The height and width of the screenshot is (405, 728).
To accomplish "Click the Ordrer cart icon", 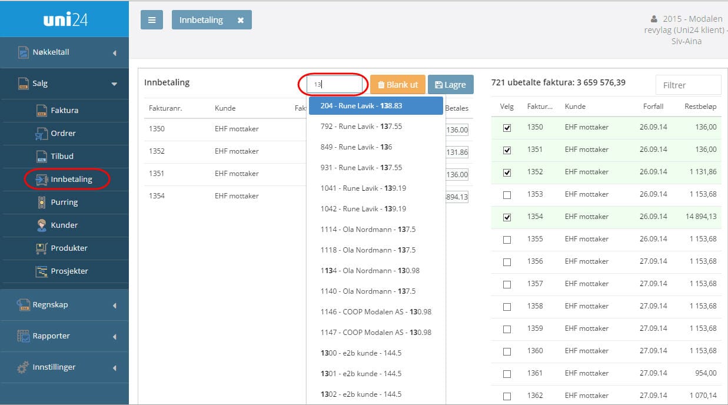I will [x=41, y=134].
